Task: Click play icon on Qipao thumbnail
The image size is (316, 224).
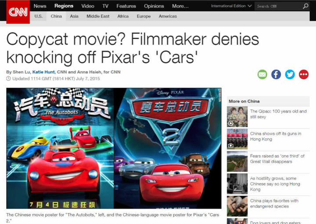Action: pos(231,123)
